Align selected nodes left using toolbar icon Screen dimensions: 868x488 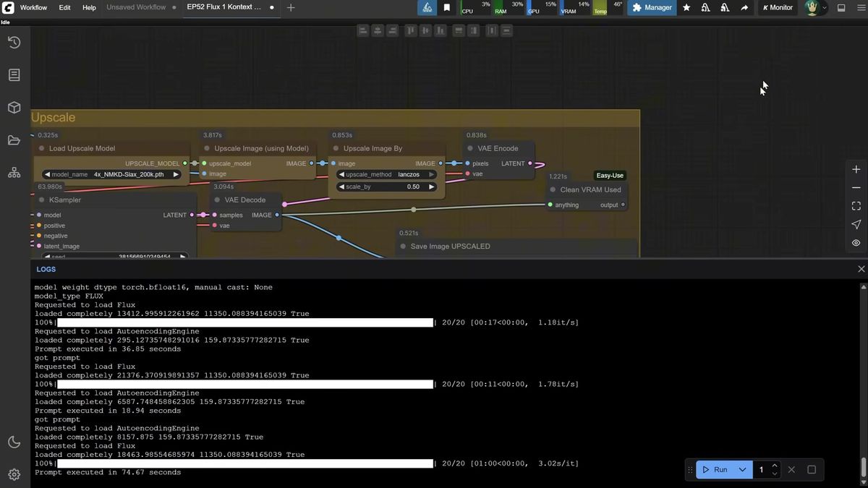[x=363, y=30]
